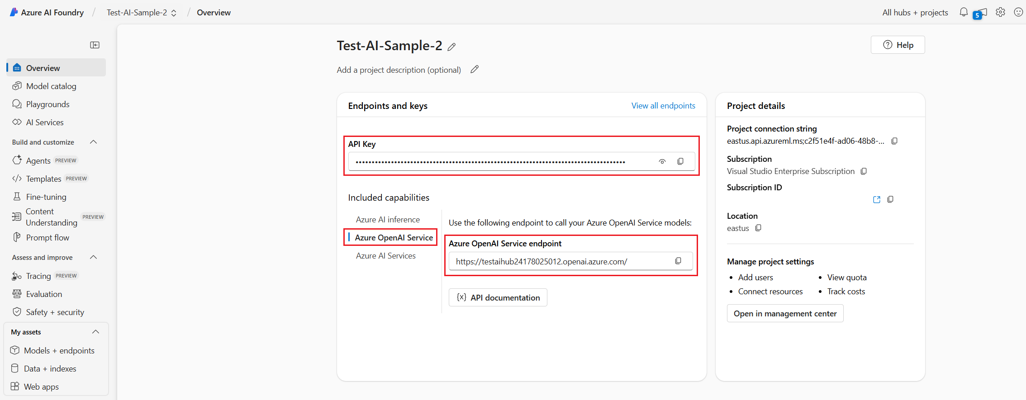Copy the eastus location value

coord(759,228)
